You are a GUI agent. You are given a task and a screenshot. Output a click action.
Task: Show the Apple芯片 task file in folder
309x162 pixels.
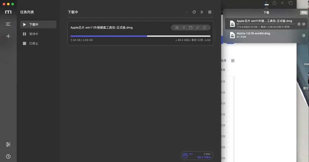[x=190, y=28]
